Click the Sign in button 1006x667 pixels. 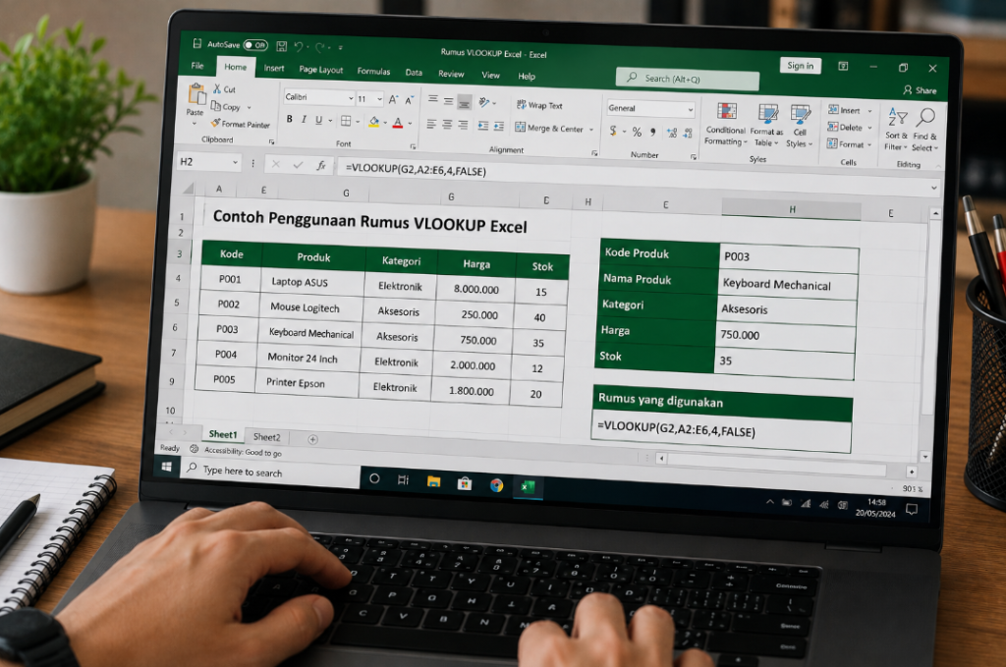800,66
